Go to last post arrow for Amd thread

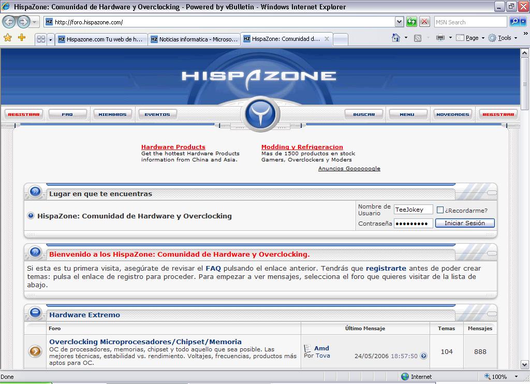point(423,356)
